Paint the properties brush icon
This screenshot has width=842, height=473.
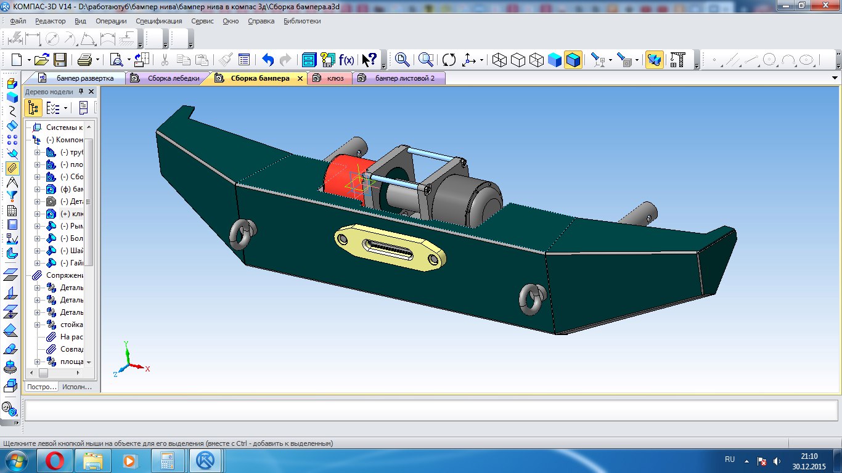point(225,60)
